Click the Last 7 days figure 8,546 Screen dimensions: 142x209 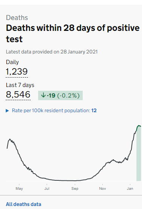tap(18, 95)
